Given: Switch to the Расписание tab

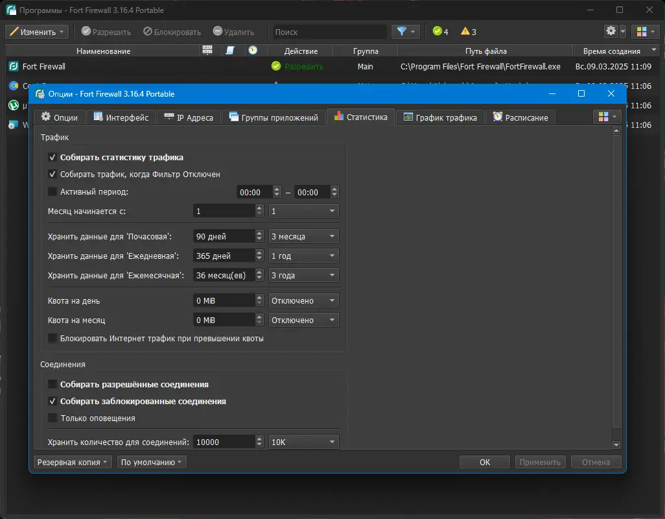Looking at the screenshot, I should tap(520, 117).
